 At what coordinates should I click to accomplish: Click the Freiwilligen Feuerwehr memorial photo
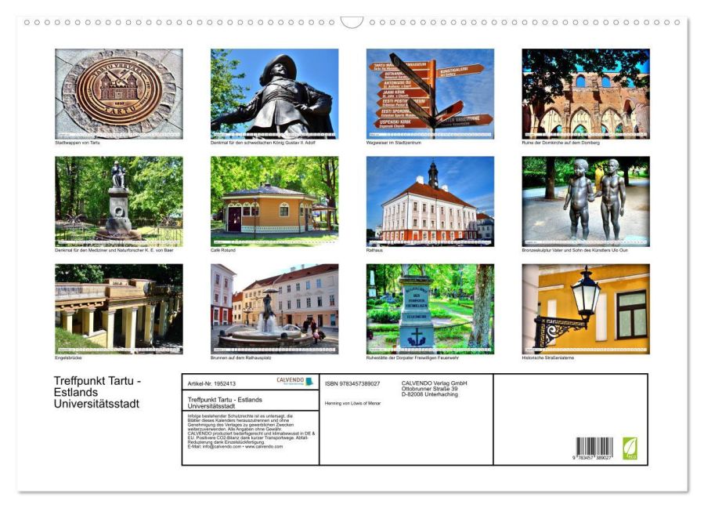pyautogui.click(x=430, y=309)
